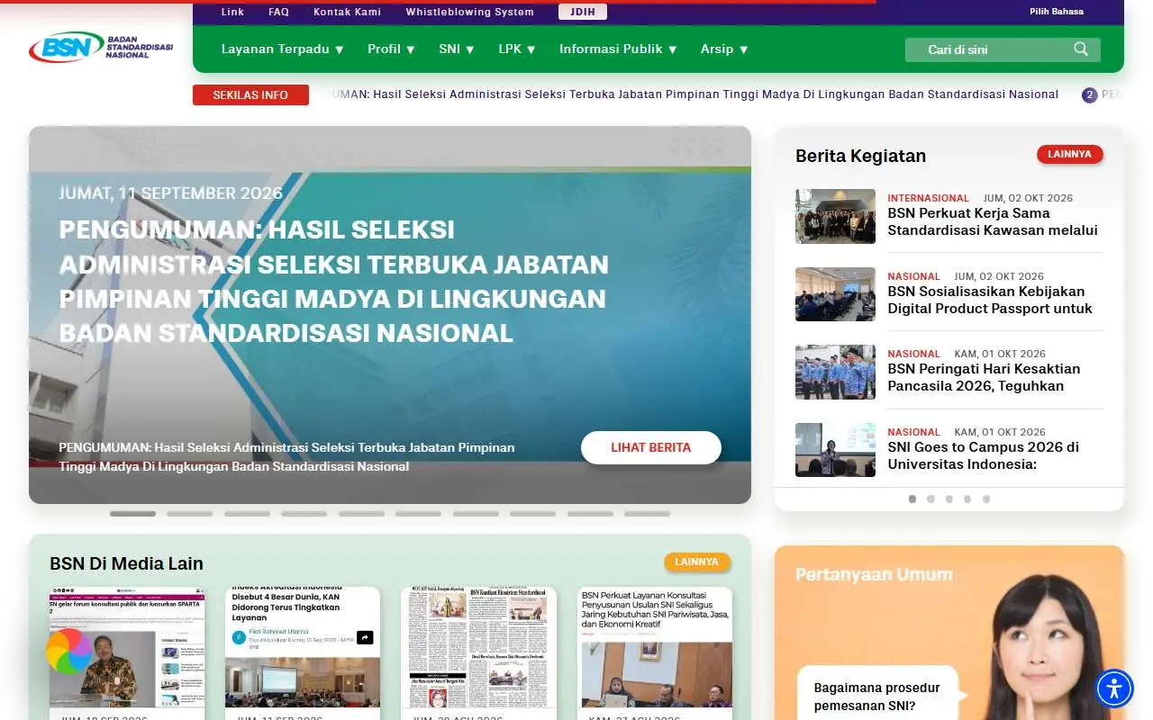Screen dimensions: 1153x720
Task: Open the scrolling ticker headline about Hasil Seleksi
Action: tap(693, 94)
